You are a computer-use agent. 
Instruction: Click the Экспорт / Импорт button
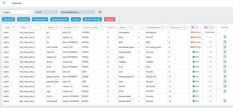click(x=92, y=19)
